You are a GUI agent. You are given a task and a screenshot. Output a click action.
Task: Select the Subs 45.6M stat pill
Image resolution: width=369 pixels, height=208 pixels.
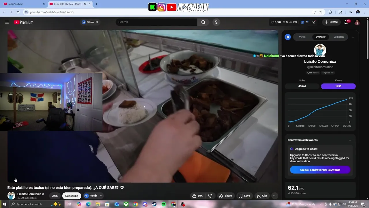[302, 86]
